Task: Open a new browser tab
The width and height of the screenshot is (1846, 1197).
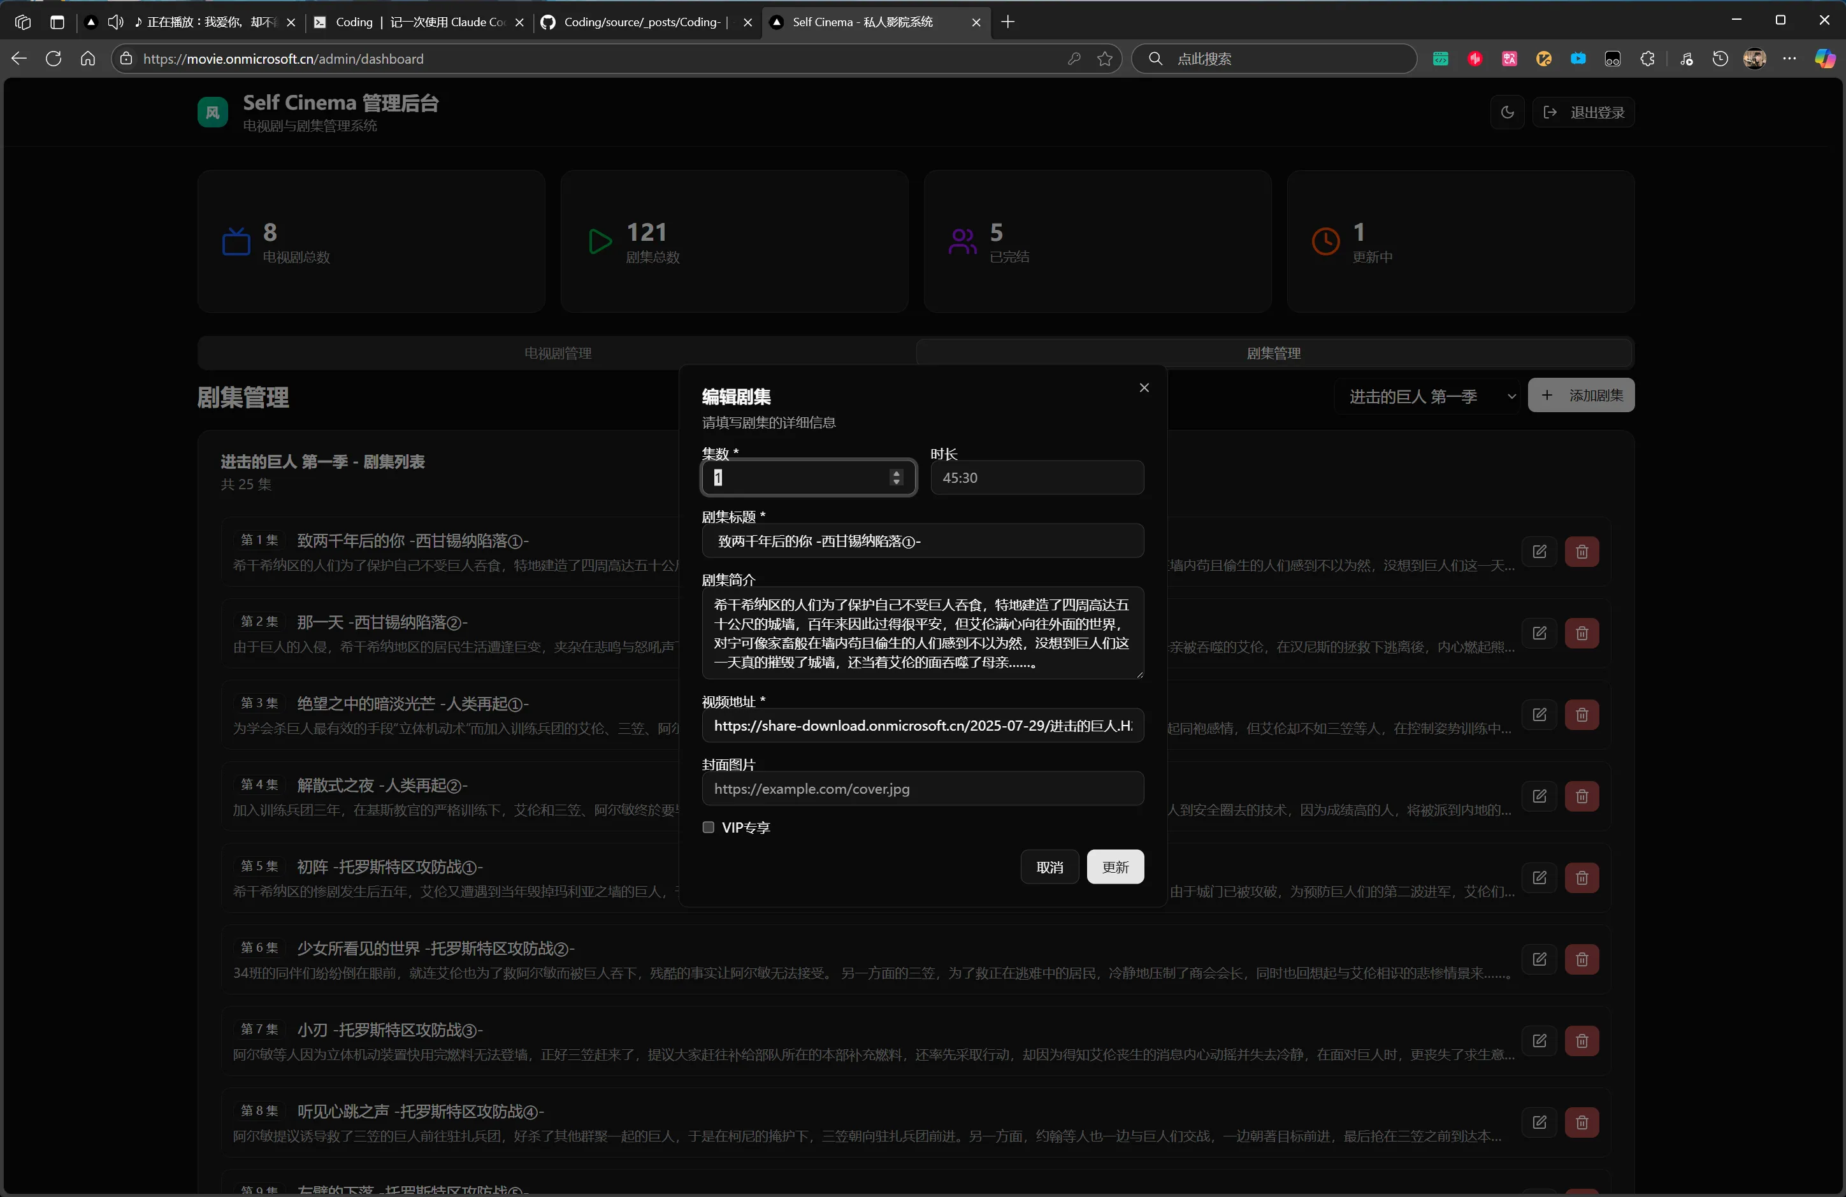Action: pos(1007,22)
